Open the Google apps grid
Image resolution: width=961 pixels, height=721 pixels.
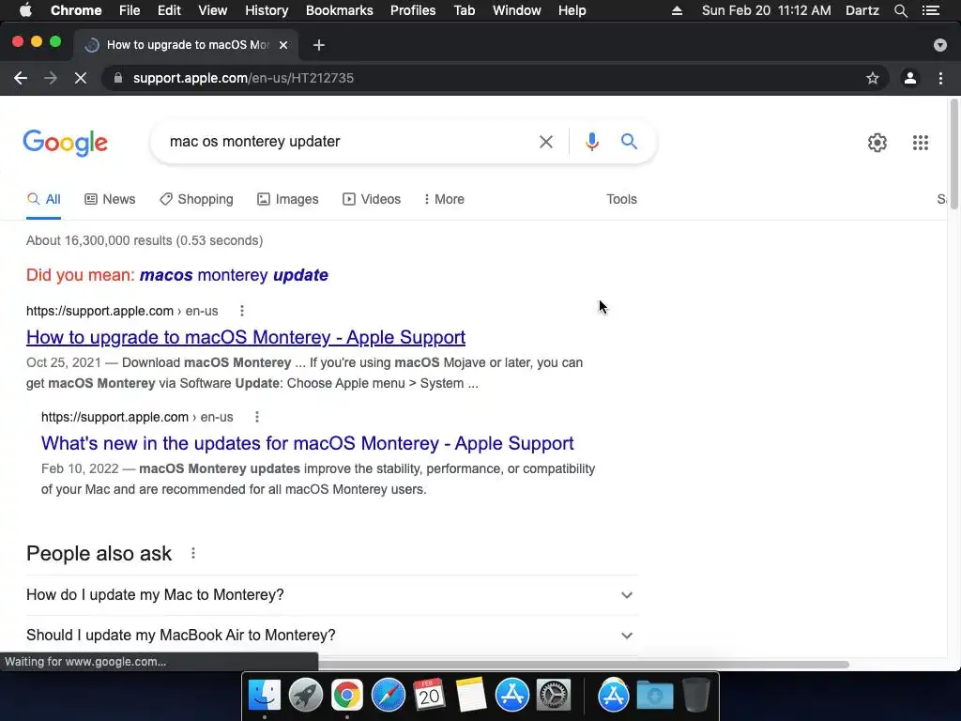(920, 143)
